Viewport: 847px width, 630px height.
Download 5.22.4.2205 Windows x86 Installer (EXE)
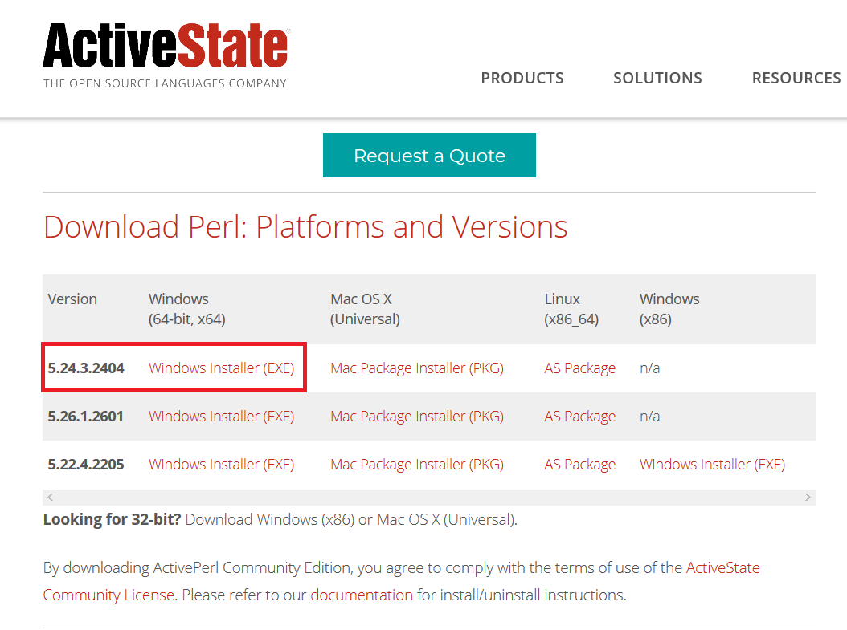coord(713,465)
